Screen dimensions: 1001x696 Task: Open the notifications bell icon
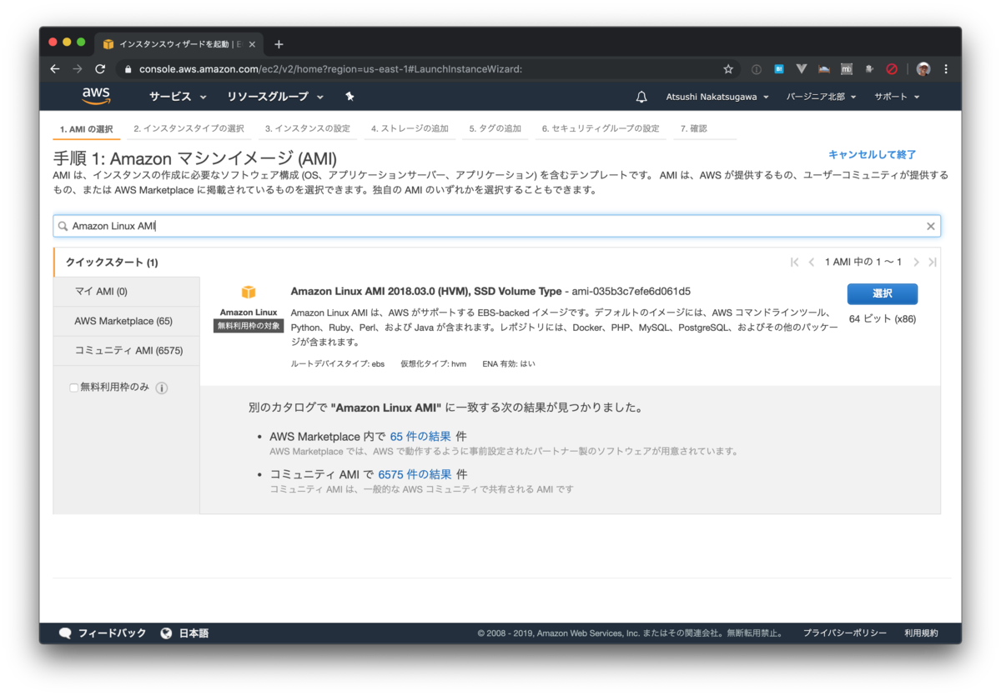coord(641,97)
